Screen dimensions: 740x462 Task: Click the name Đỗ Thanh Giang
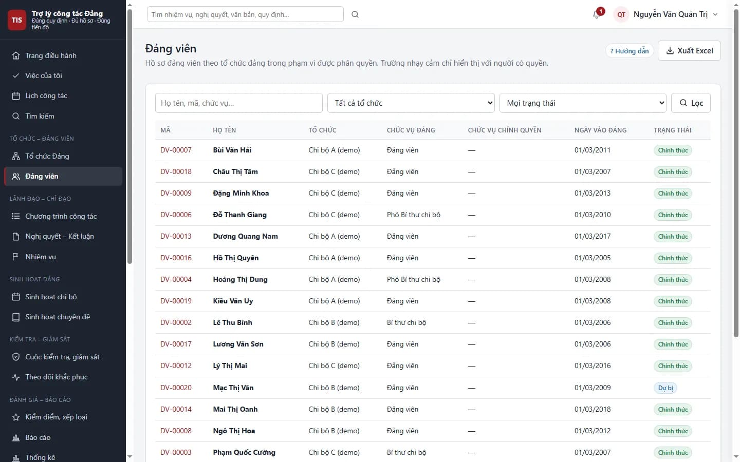point(240,215)
